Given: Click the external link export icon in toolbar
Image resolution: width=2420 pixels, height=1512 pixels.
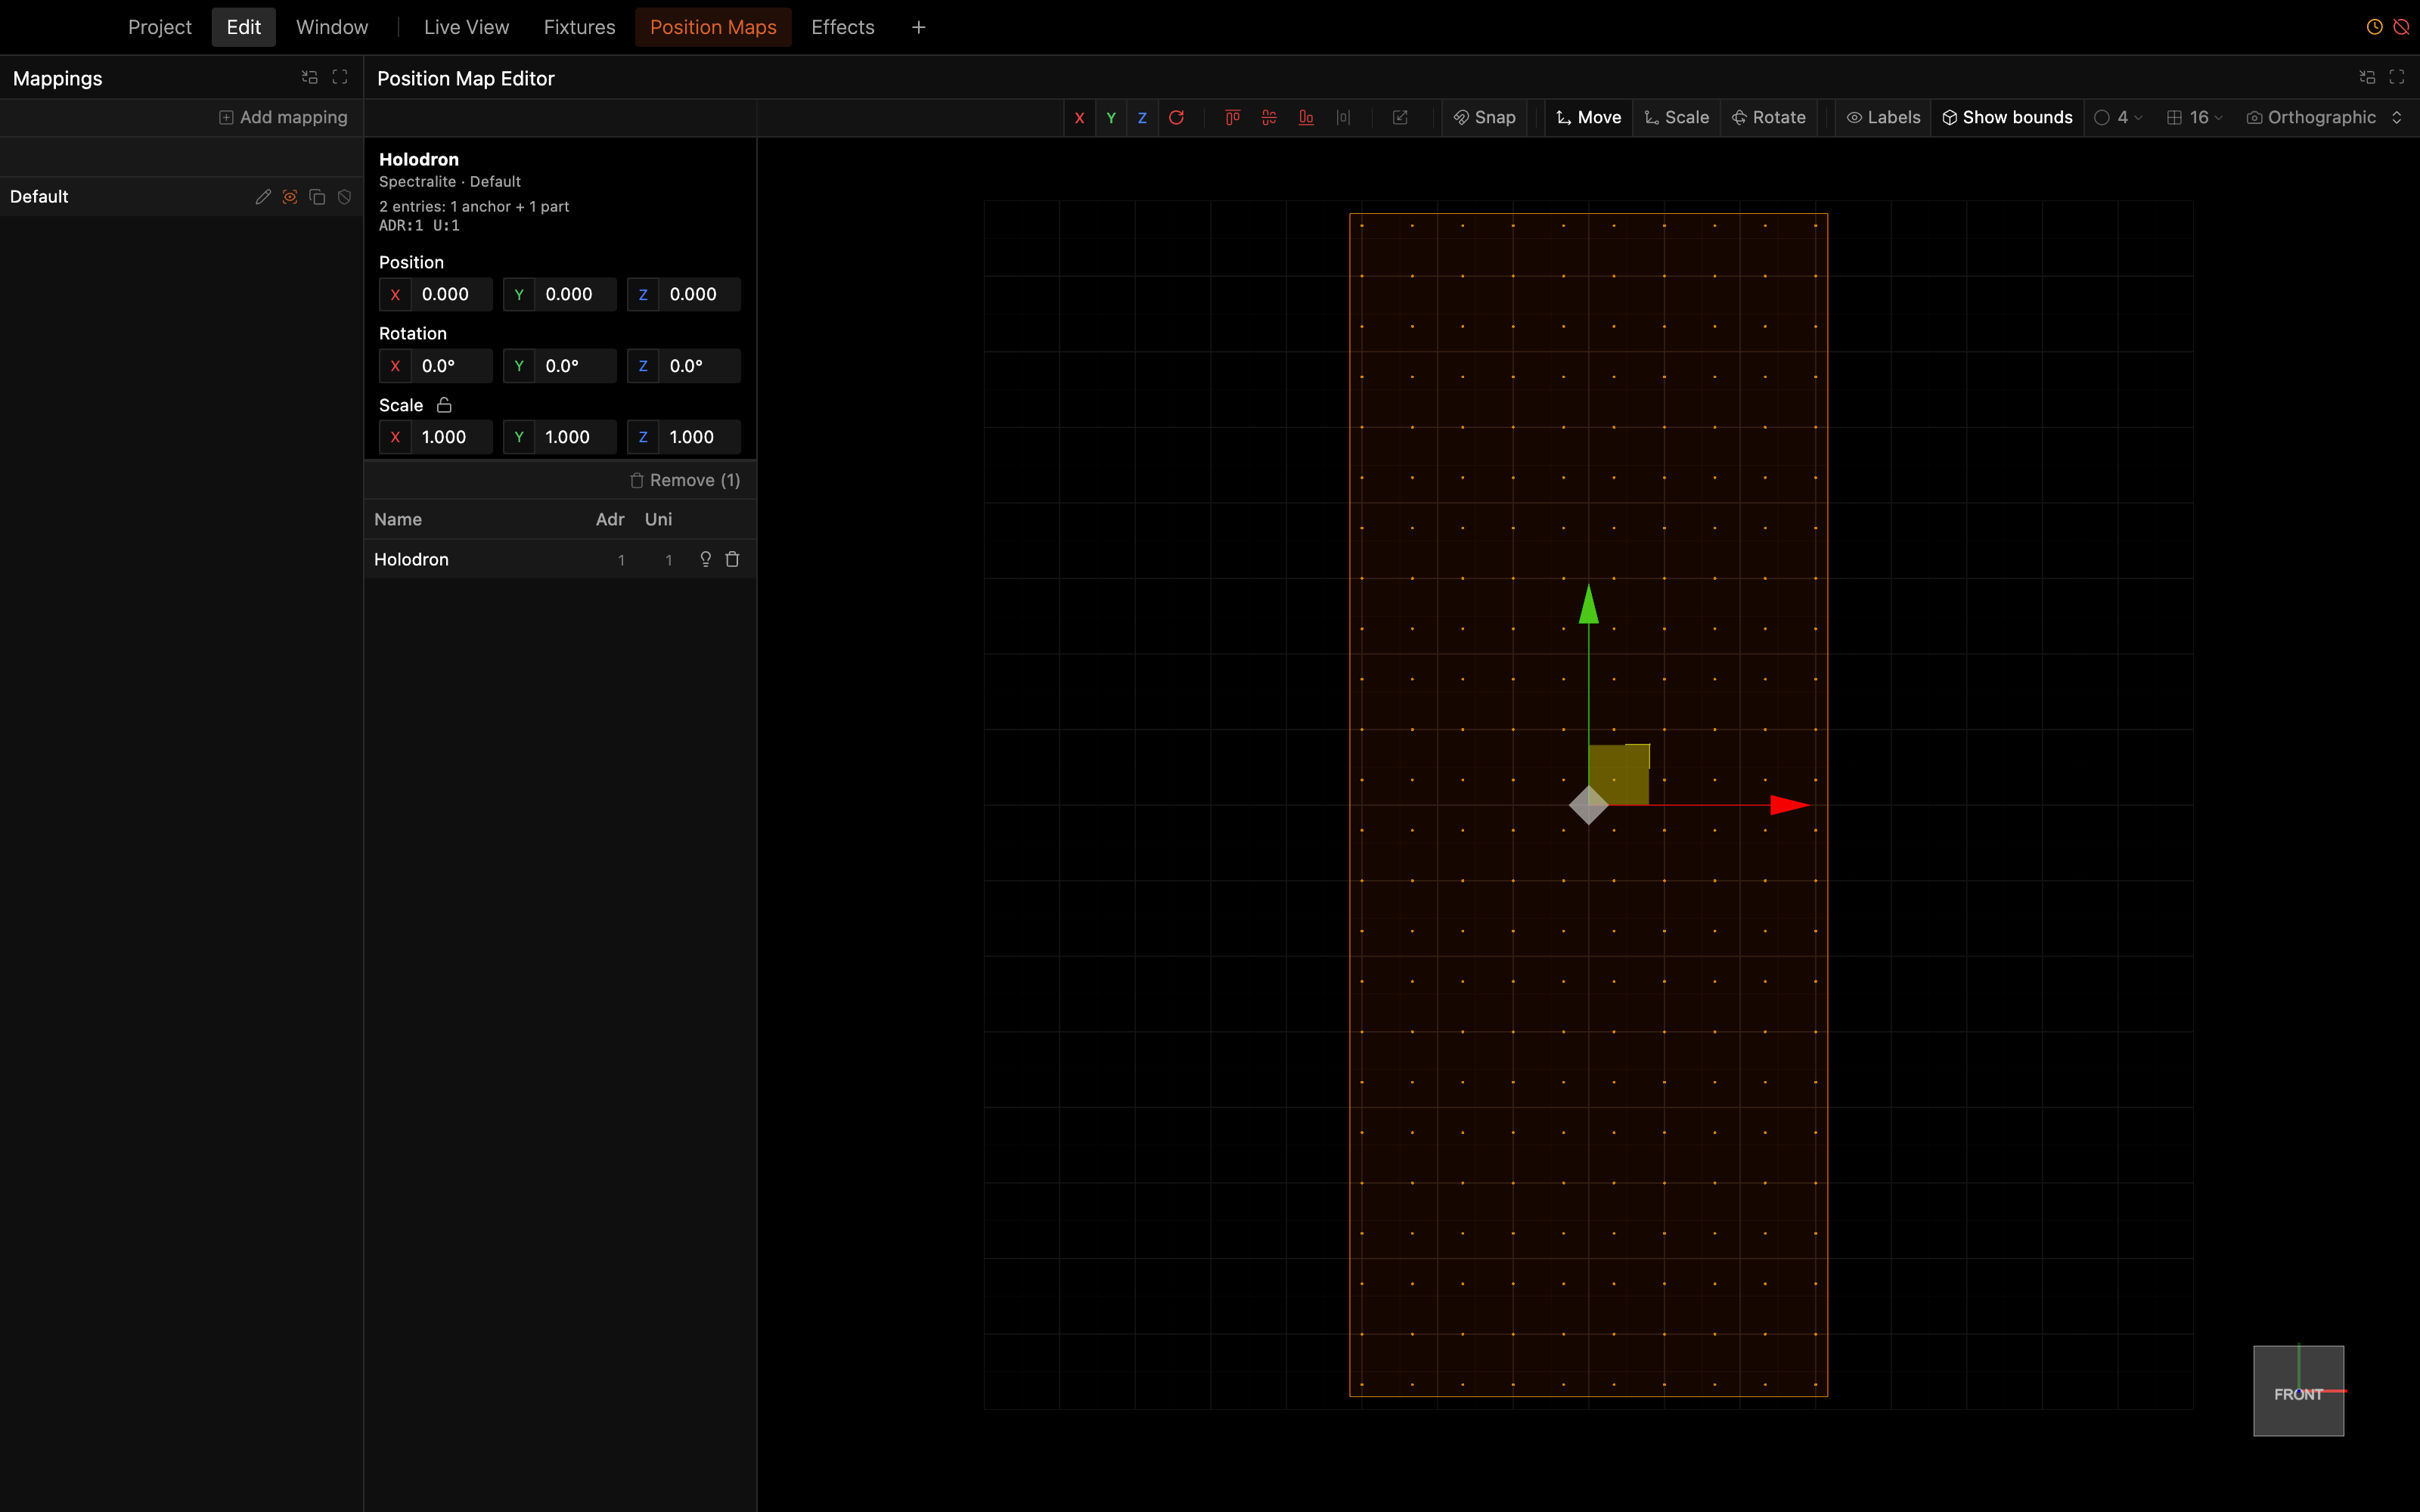Looking at the screenshot, I should pos(1400,118).
